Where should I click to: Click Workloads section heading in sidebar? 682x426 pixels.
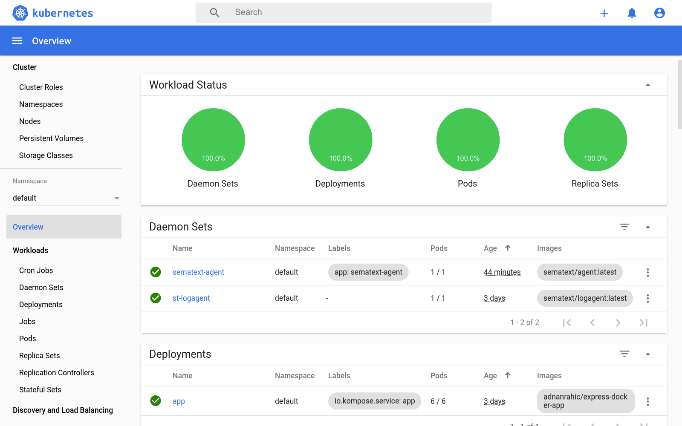click(x=30, y=250)
